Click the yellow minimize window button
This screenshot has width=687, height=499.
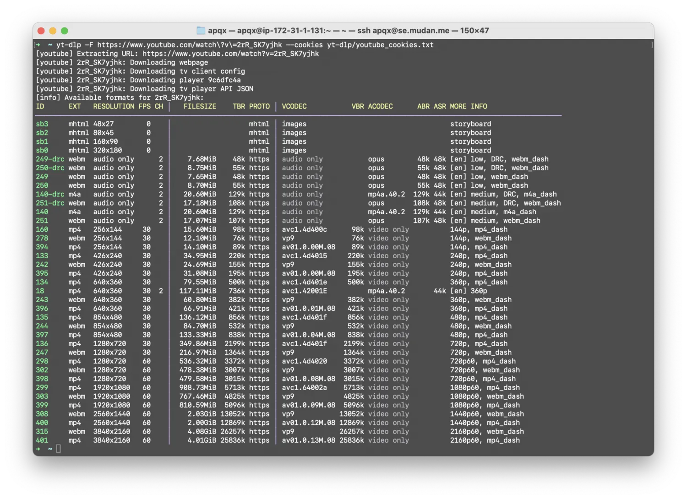coord(53,31)
